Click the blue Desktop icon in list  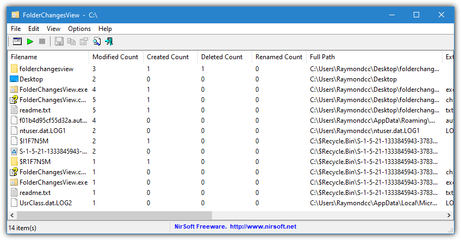click(14, 79)
